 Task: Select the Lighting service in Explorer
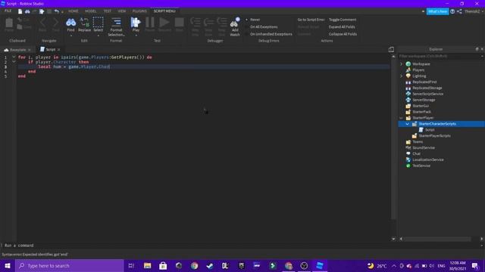point(419,76)
